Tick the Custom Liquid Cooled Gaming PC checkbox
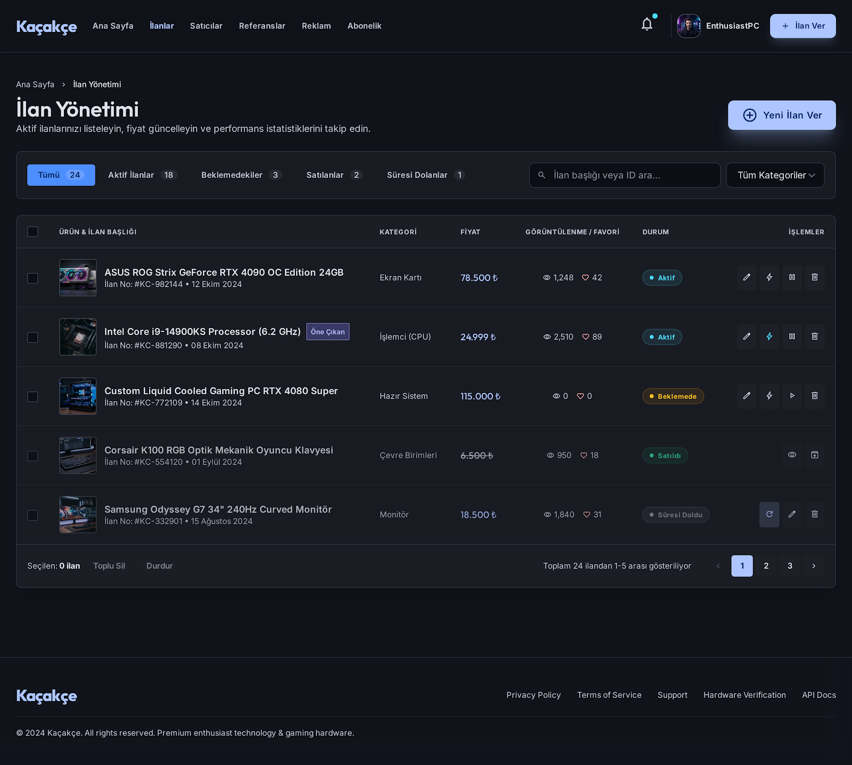Screen dimensions: 852x765 pyautogui.click(x=32, y=396)
